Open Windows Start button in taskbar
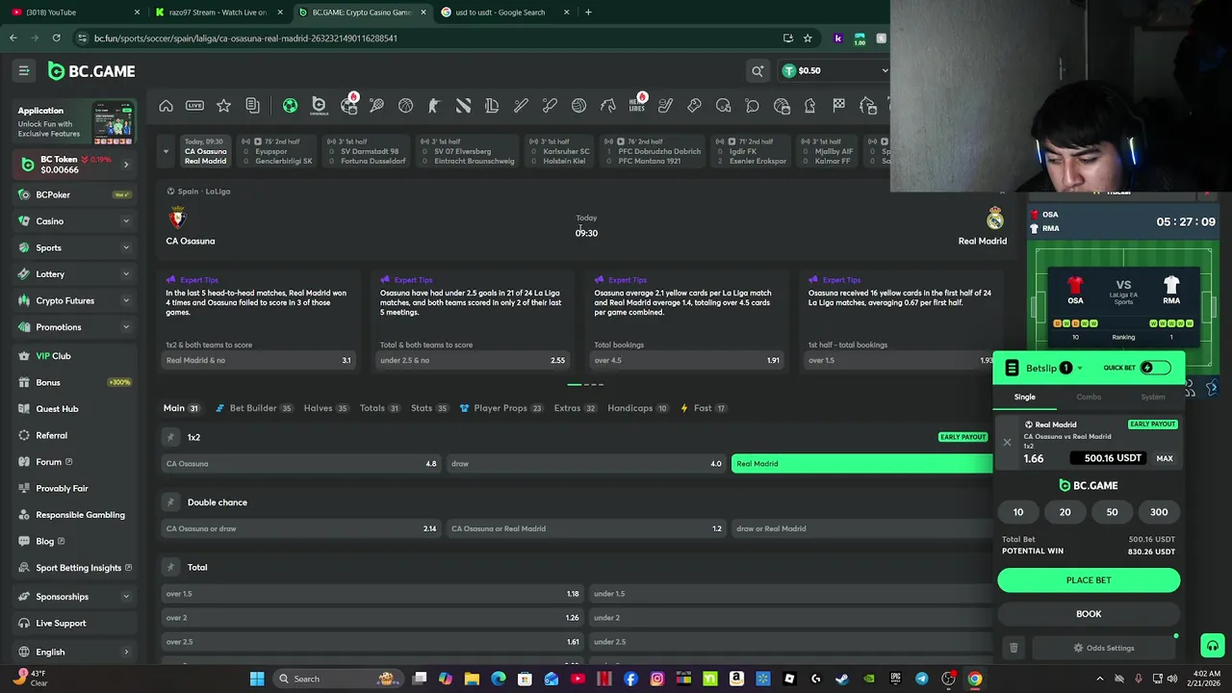 [257, 679]
